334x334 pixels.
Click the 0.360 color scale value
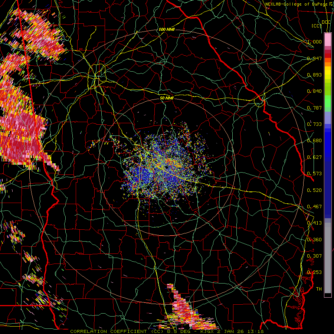(x=314, y=240)
